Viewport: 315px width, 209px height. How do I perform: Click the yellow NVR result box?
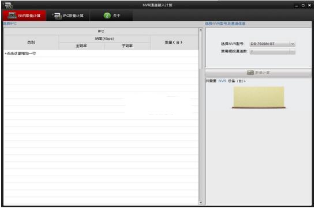pyautogui.click(x=258, y=97)
